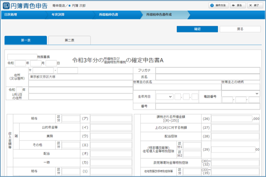Click the 番号 input field
Screen dimensions: 266x177
(208, 106)
